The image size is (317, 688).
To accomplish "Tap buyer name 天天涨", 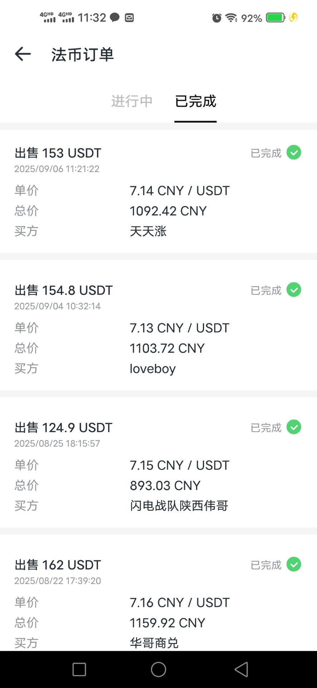I will tap(148, 231).
